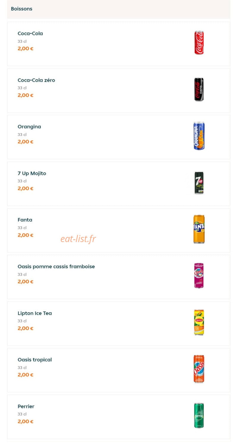Open the blue Orangina can image

point(199,136)
